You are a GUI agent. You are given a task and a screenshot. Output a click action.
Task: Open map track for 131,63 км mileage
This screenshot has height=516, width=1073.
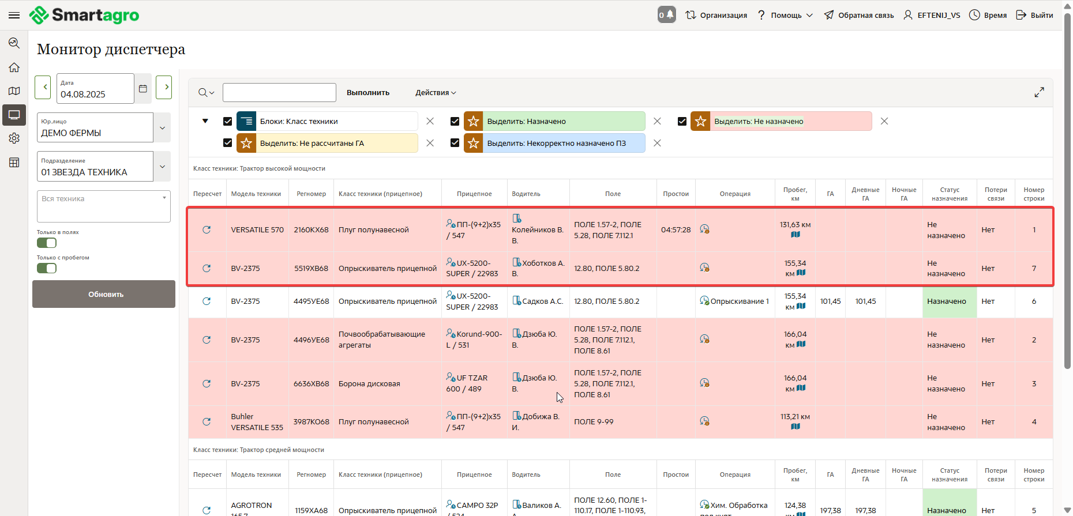[x=795, y=235]
